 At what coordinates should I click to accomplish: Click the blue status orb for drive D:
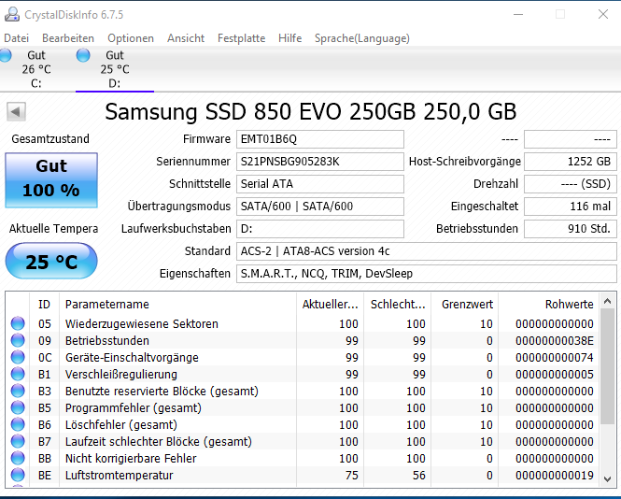[x=83, y=55]
